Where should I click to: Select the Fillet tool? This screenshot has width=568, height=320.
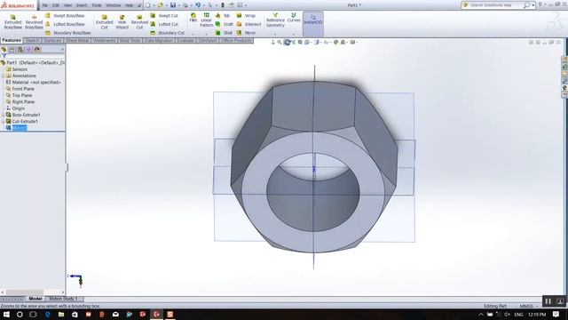pos(193,18)
